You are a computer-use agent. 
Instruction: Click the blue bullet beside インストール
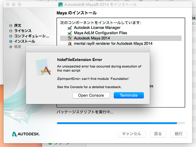pyautogui.click(x=11, y=42)
